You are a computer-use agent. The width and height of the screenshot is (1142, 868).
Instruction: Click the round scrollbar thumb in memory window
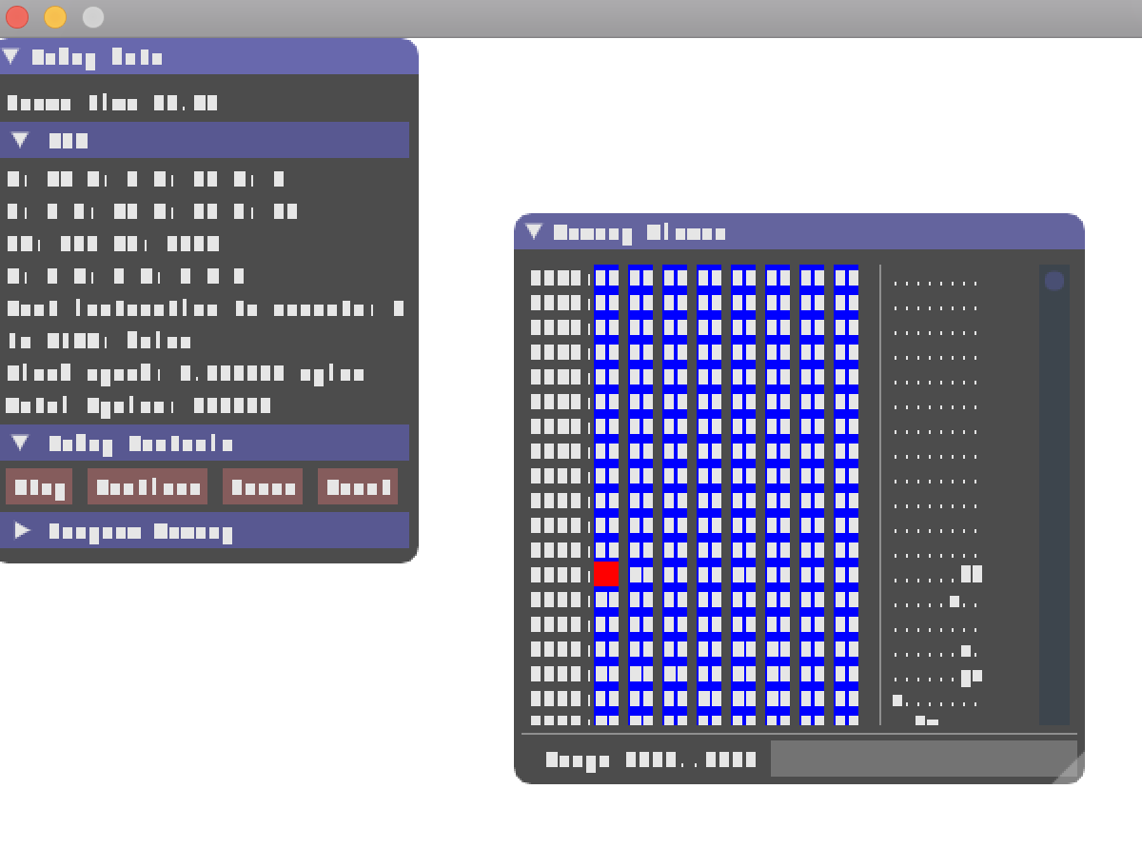1054,280
